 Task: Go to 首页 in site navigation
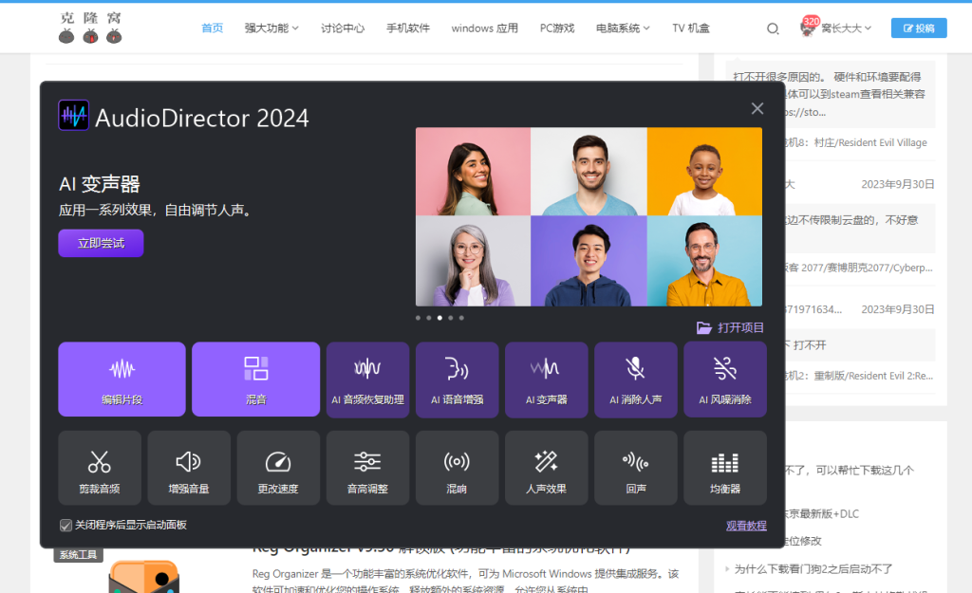(x=212, y=28)
